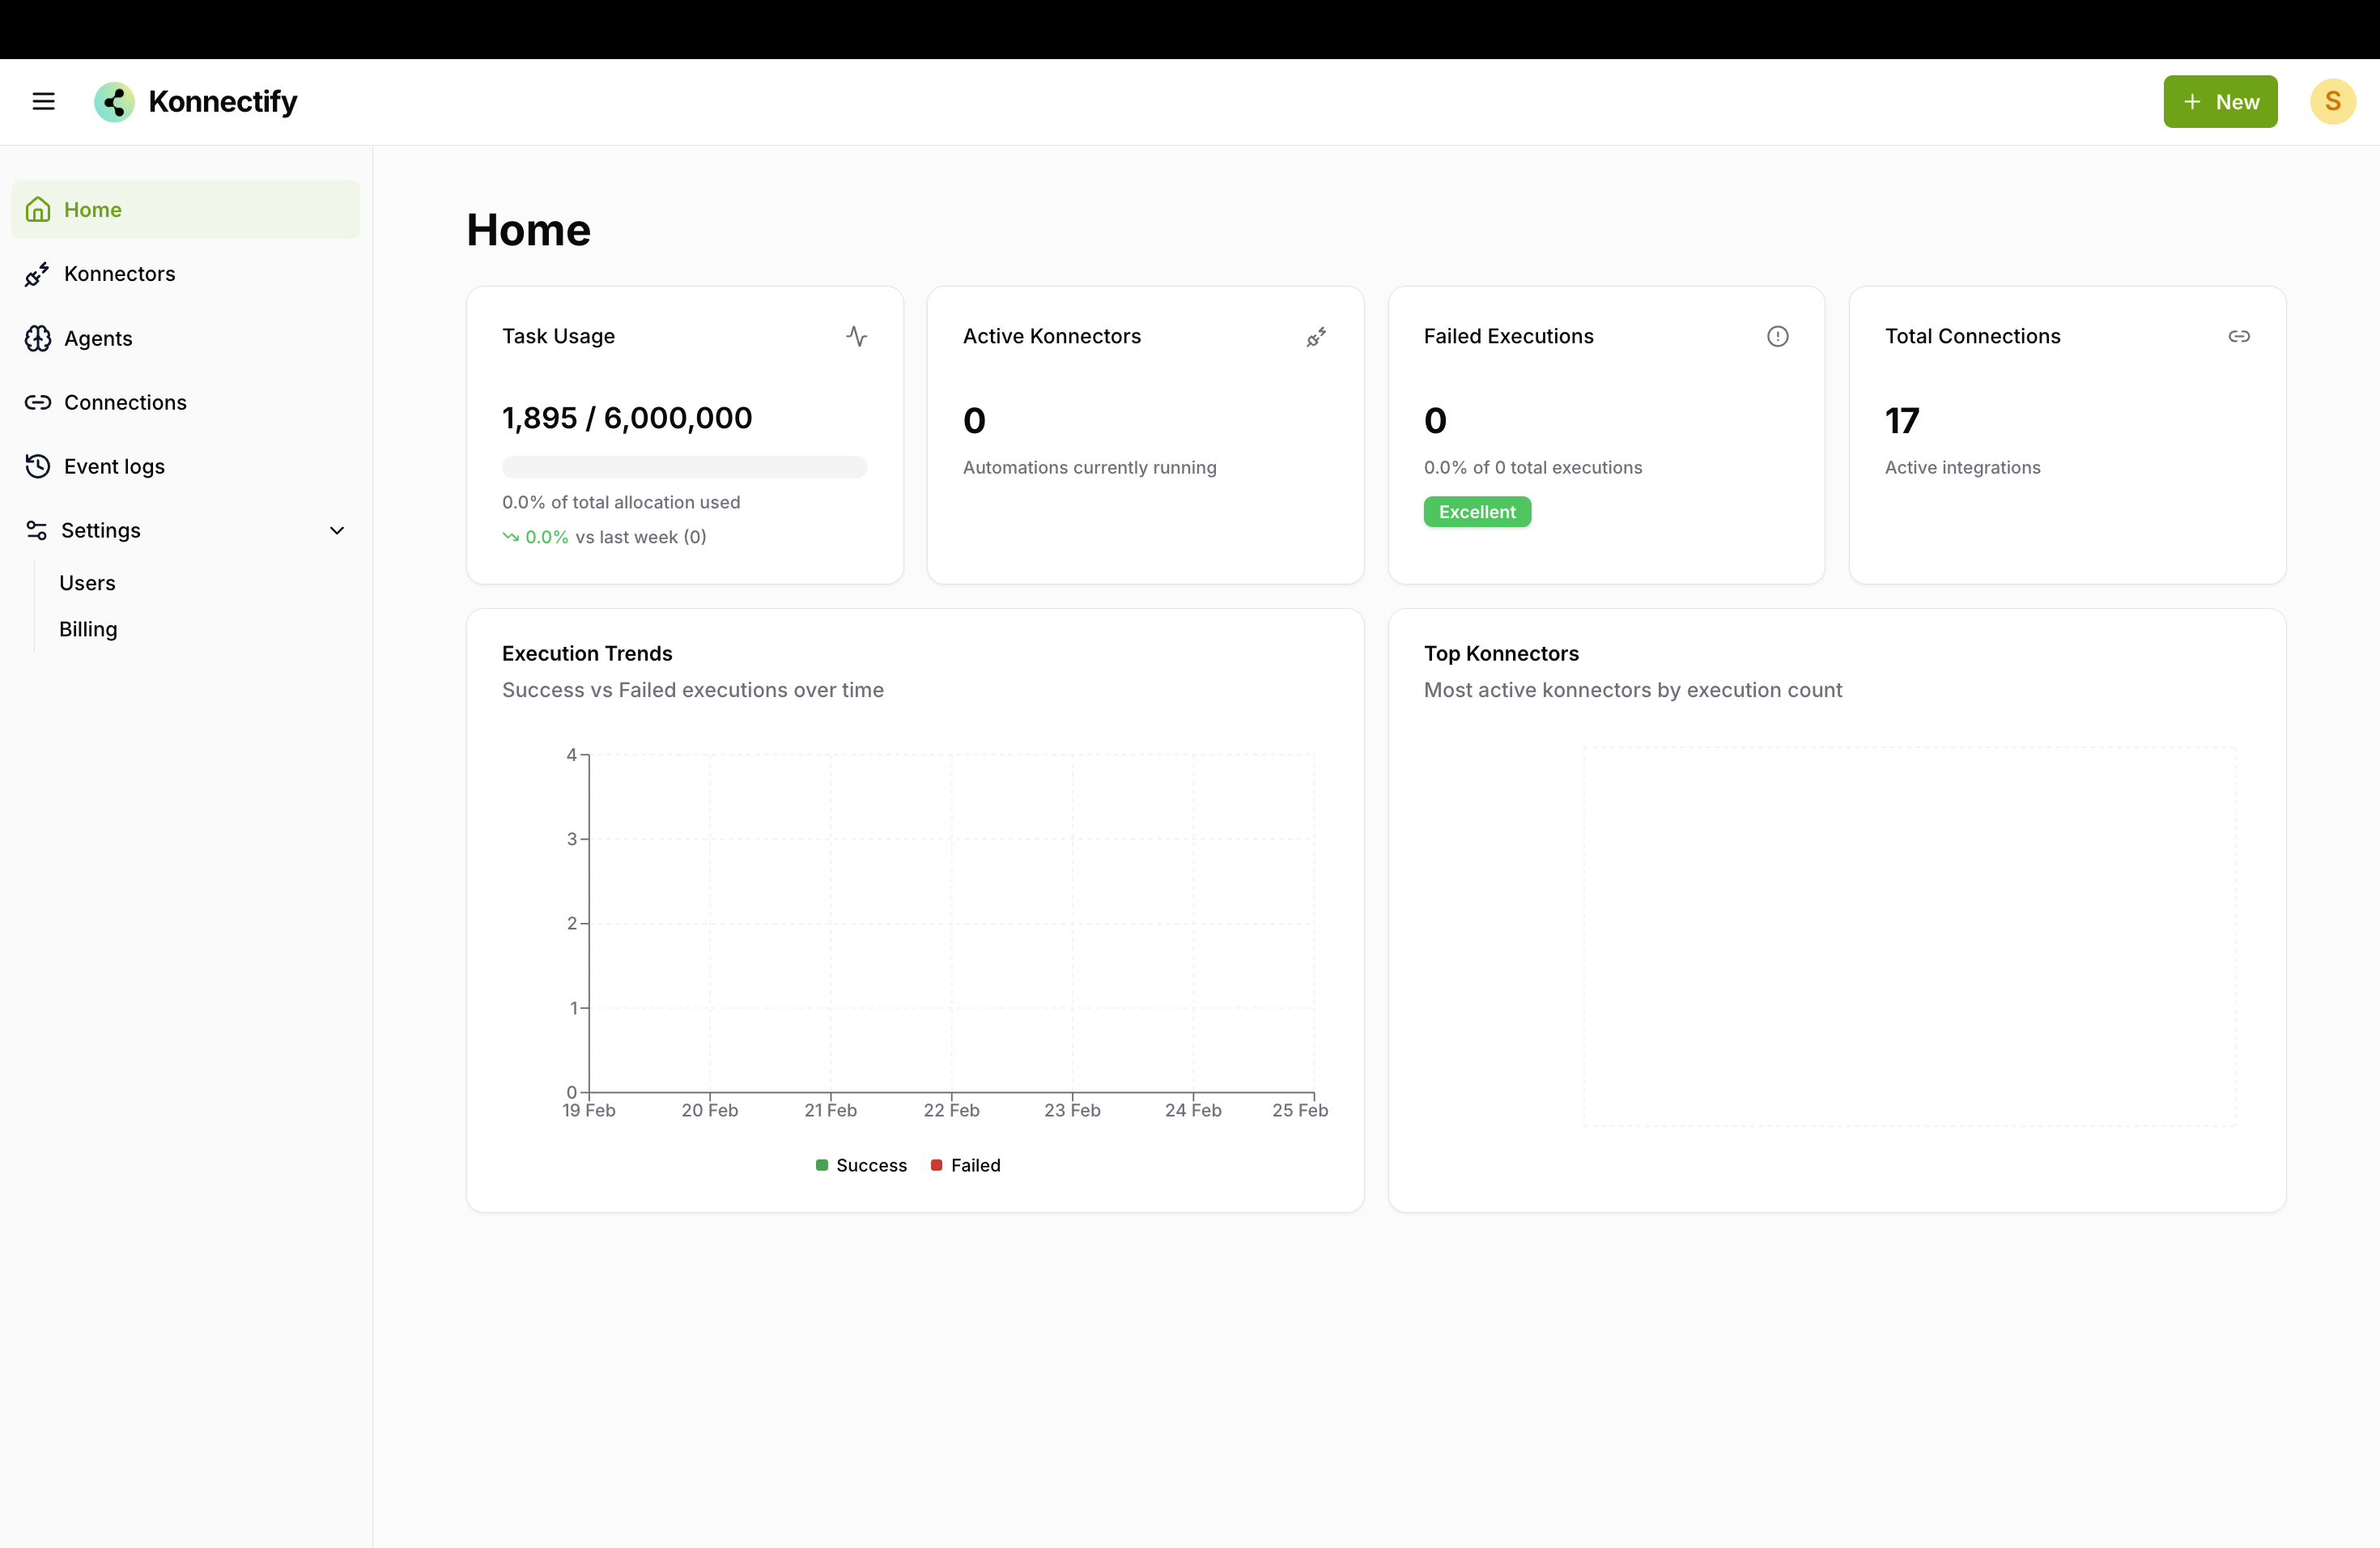Click the task usage progress bar
The width and height of the screenshot is (2380, 1548).
(684, 467)
